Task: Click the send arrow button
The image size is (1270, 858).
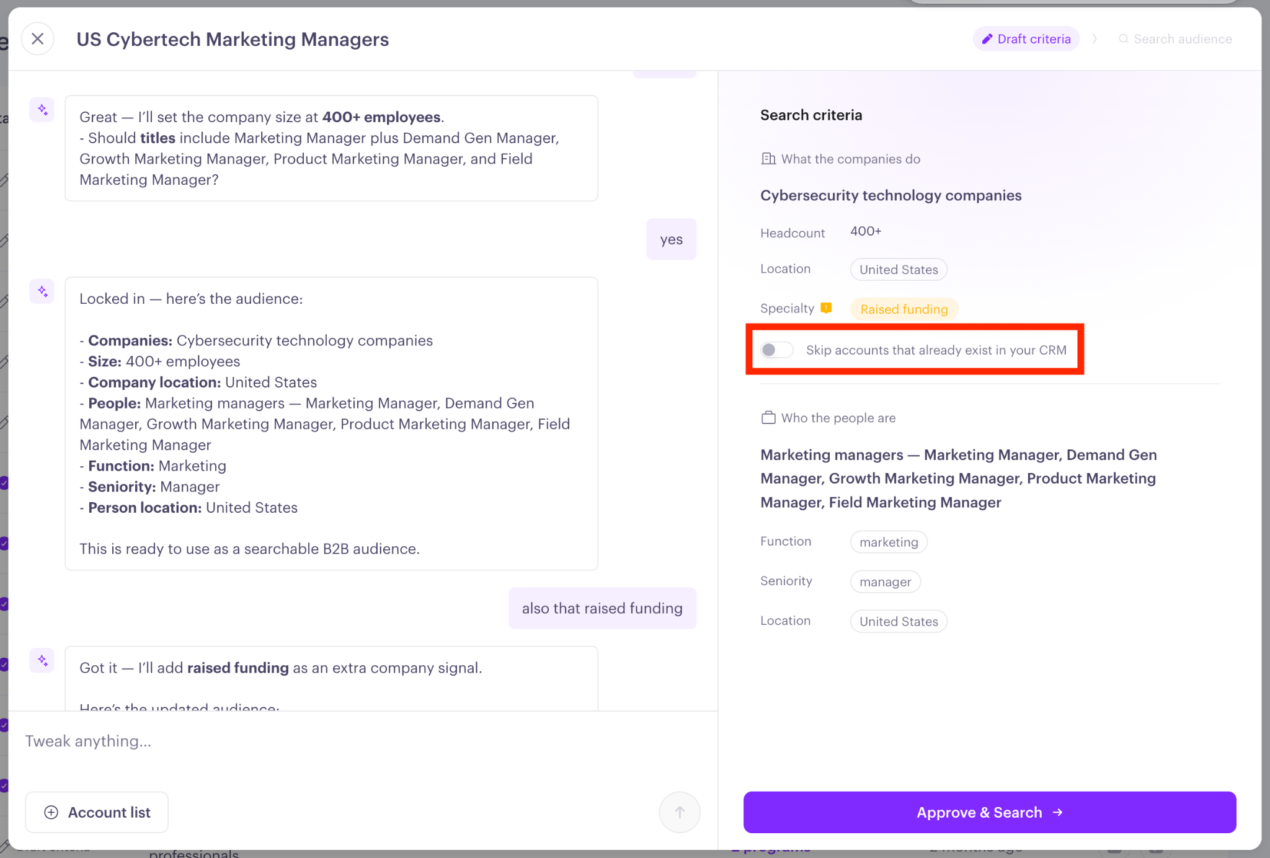Action: click(680, 812)
